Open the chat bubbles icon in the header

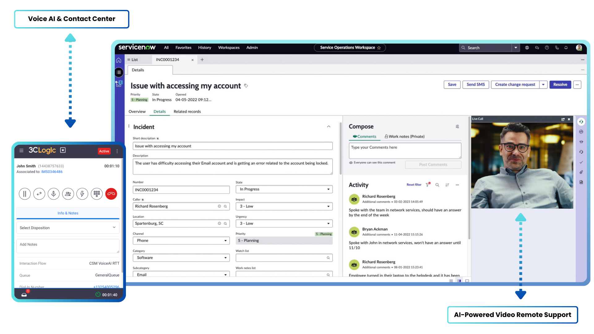pos(537,48)
